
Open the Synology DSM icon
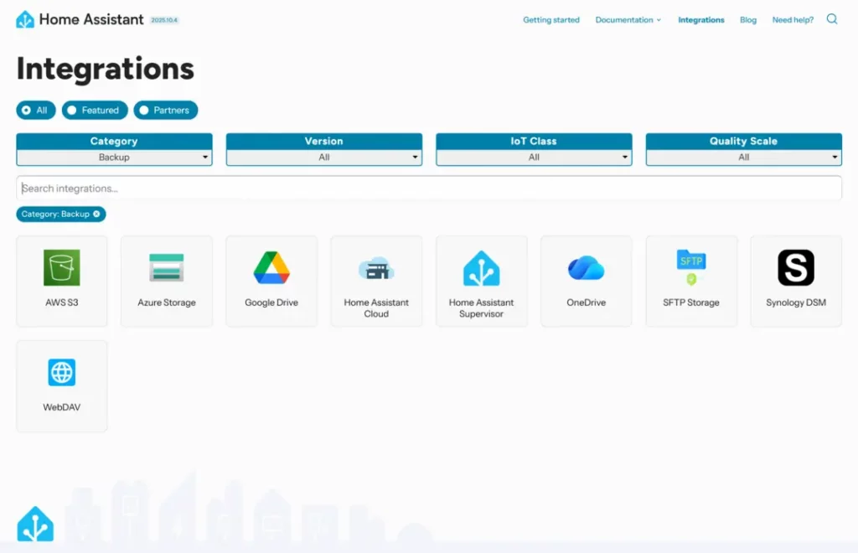795,268
